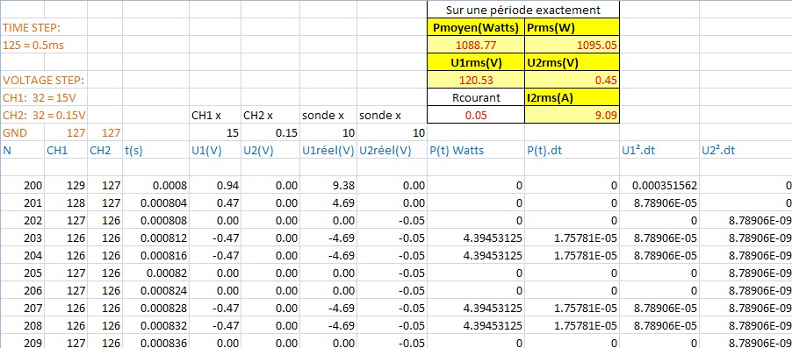Click the Rcourant value 0.05
Screen dimensions: 792x348
tap(476, 116)
